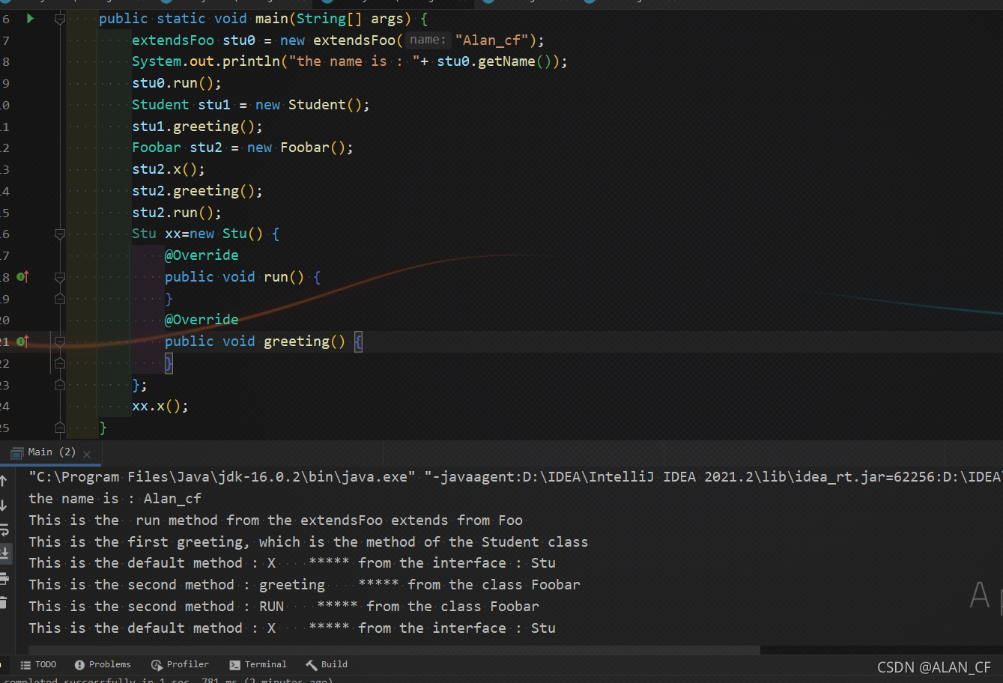Click console line 'the name is : Alan_cf'
Image resolution: width=1003 pixels, height=683 pixels.
pos(115,499)
